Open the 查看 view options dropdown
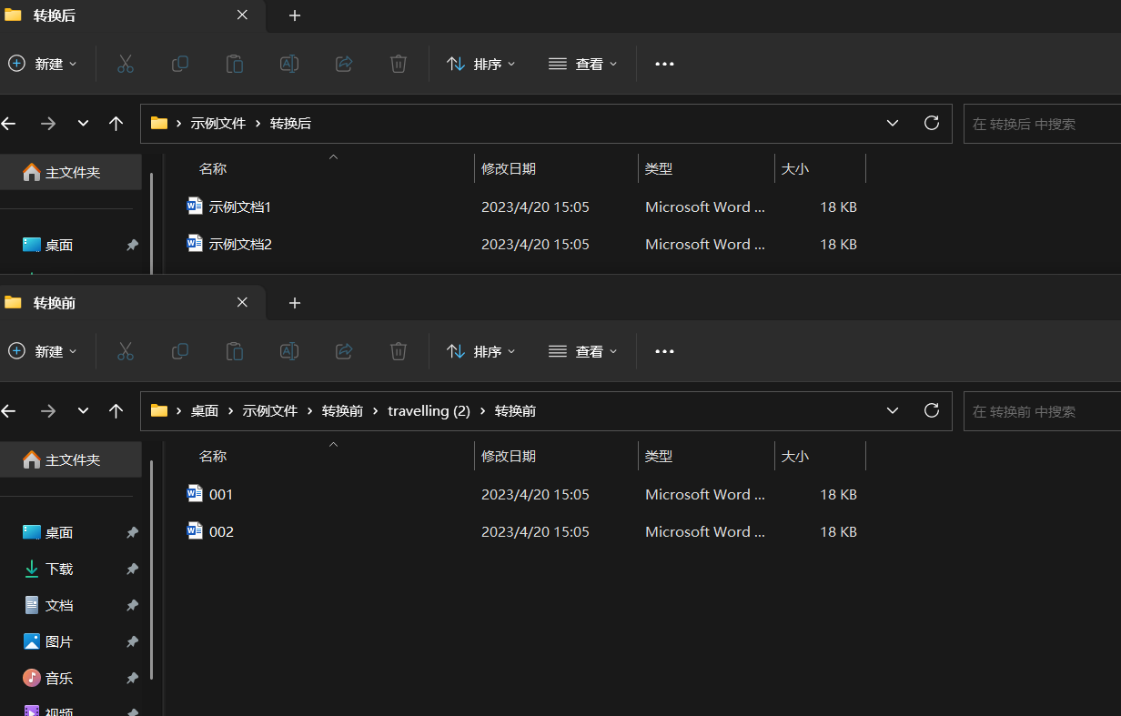This screenshot has width=1121, height=716. pyautogui.click(x=582, y=64)
